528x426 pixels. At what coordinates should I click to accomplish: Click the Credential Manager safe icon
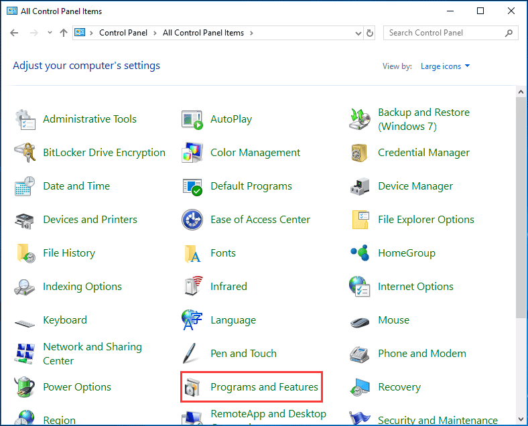point(360,153)
